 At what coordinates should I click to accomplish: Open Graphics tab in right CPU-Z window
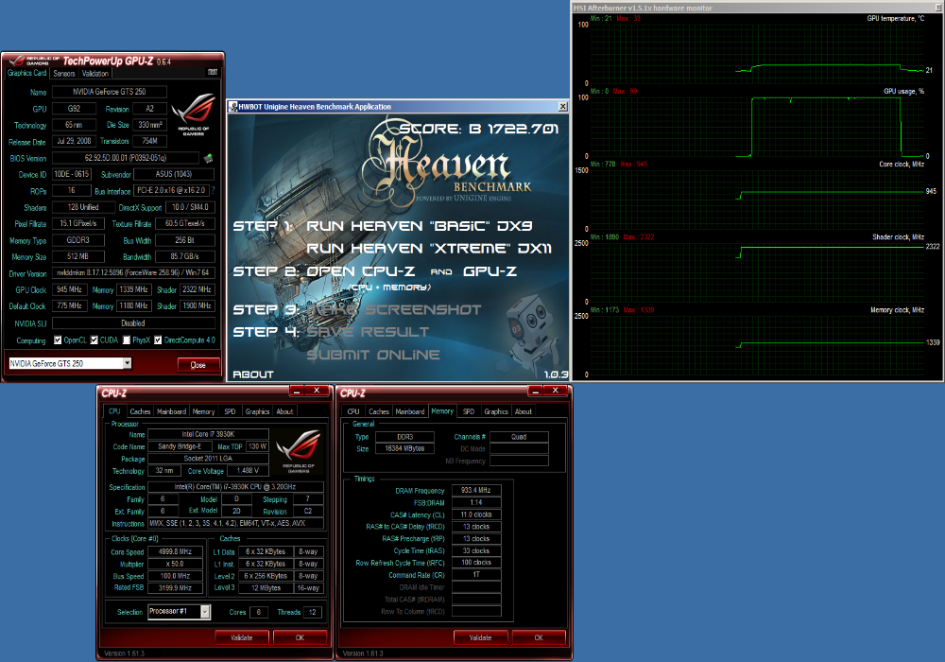pyautogui.click(x=496, y=411)
